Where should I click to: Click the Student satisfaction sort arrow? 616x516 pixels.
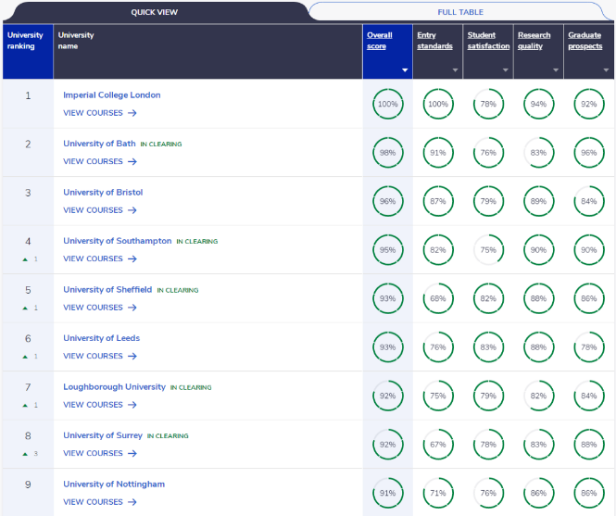tap(505, 70)
